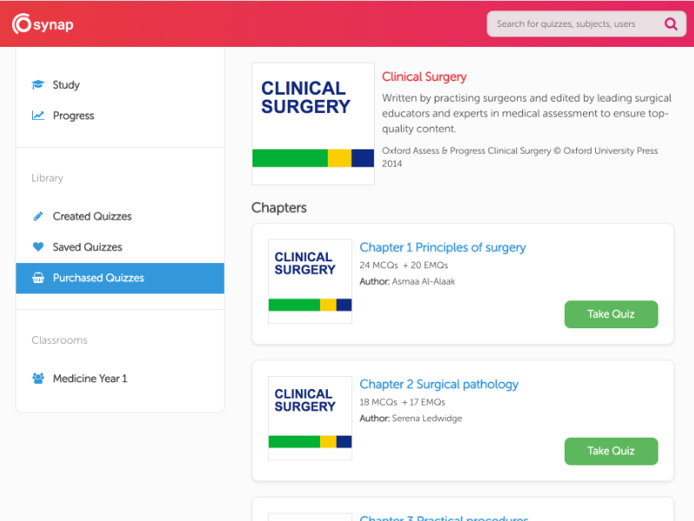The height and width of the screenshot is (521, 694).
Task: Open Chapter 2 Surgical pathology link
Action: (439, 385)
